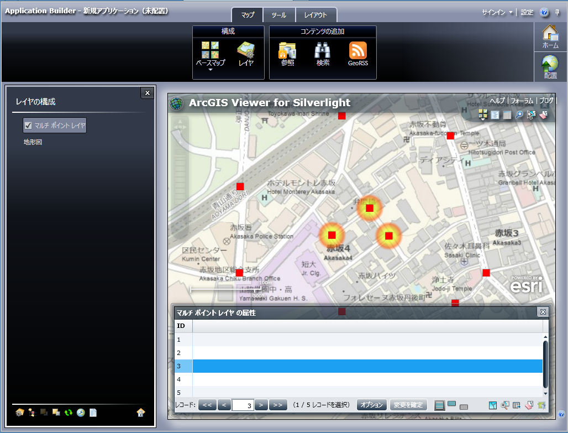Open the オプション menu button

(372, 405)
